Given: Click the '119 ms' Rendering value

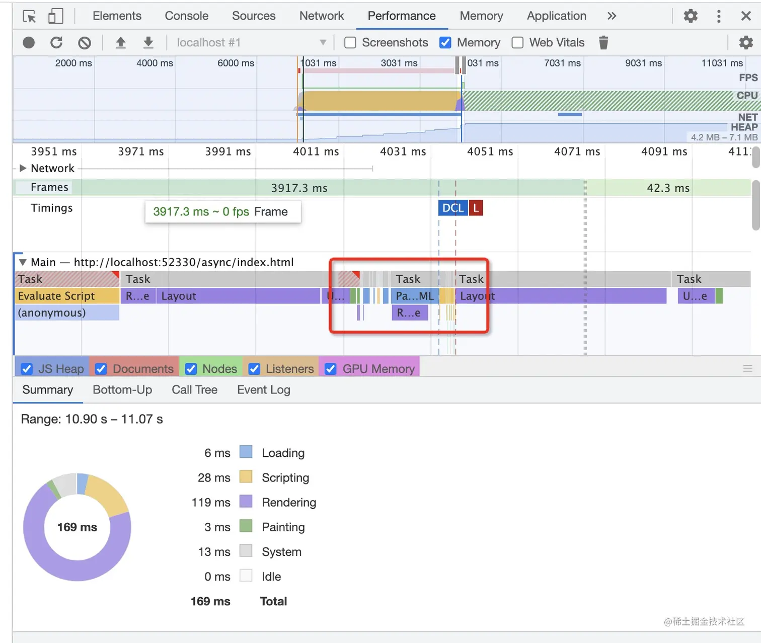Looking at the screenshot, I should click(211, 502).
